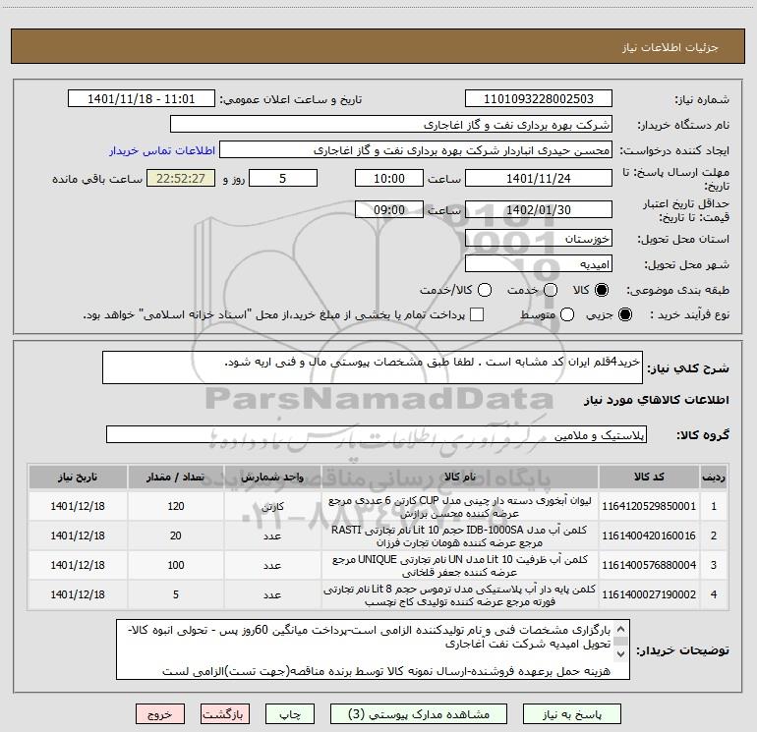Viewport: 757px width, 732px height.
Task: Click the گروه کالا field پلاستیک و ملامین
Action: [377, 434]
